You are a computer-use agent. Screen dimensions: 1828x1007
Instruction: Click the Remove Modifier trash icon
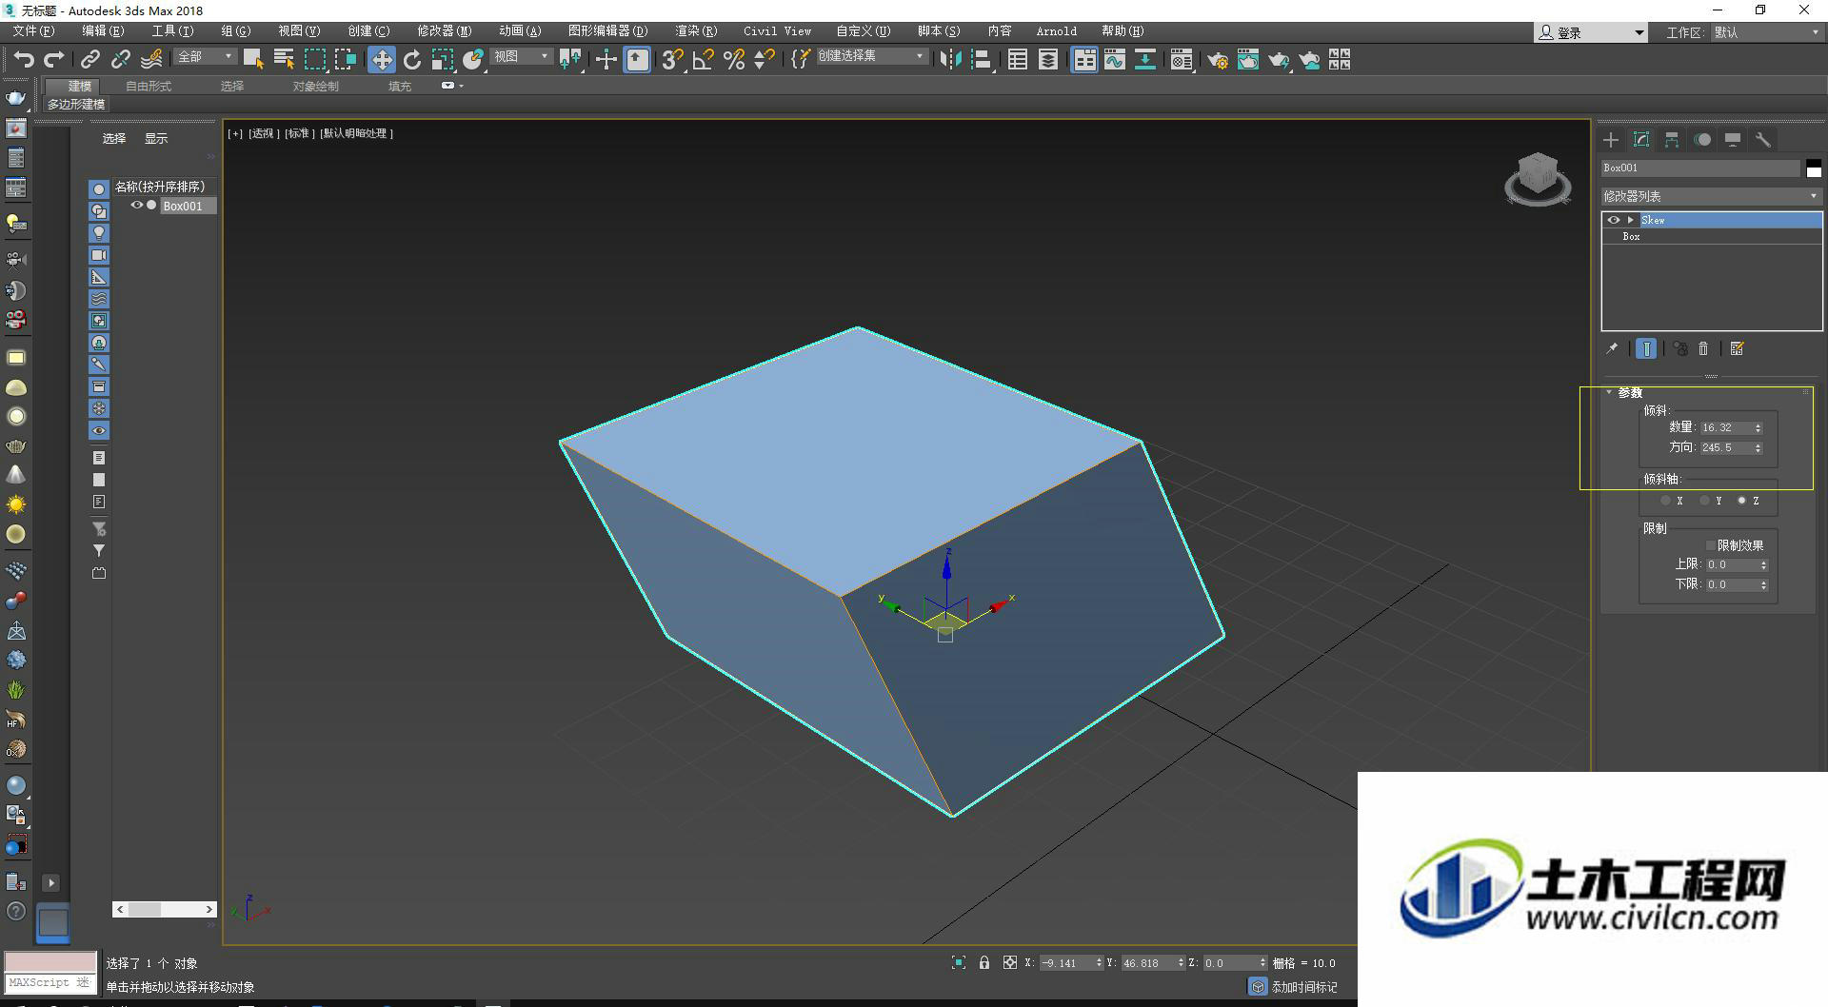(1704, 348)
